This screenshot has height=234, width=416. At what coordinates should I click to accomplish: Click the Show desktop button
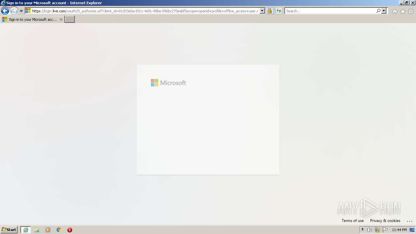click(412, 230)
